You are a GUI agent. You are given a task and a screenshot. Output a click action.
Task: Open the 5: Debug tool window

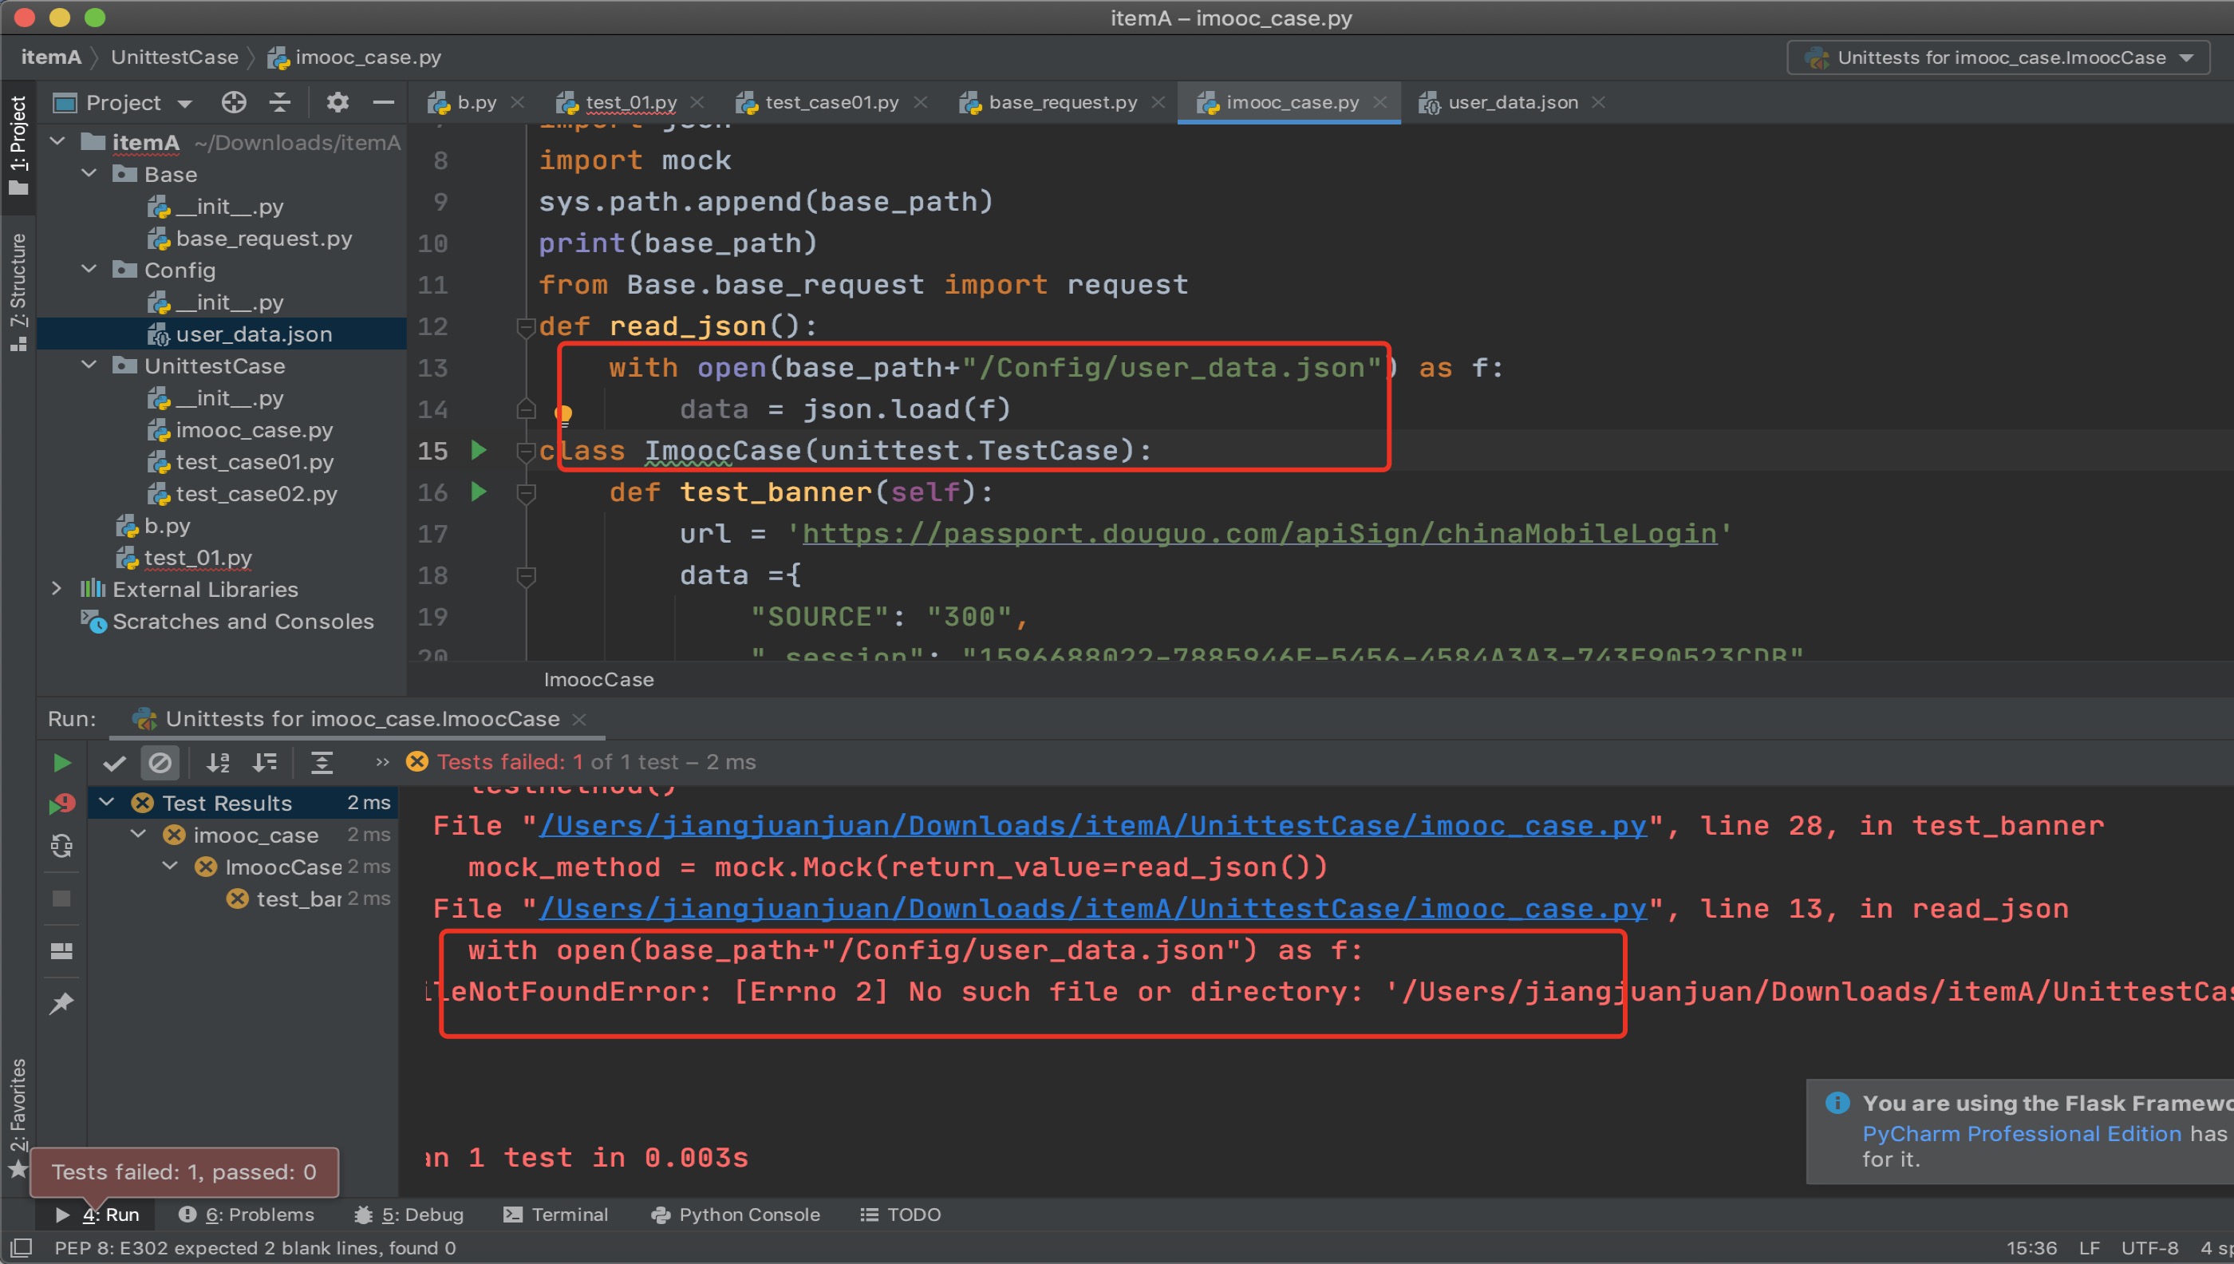coord(409,1215)
